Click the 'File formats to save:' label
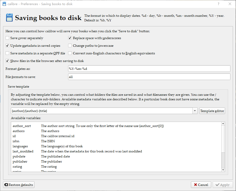 pos(21,77)
